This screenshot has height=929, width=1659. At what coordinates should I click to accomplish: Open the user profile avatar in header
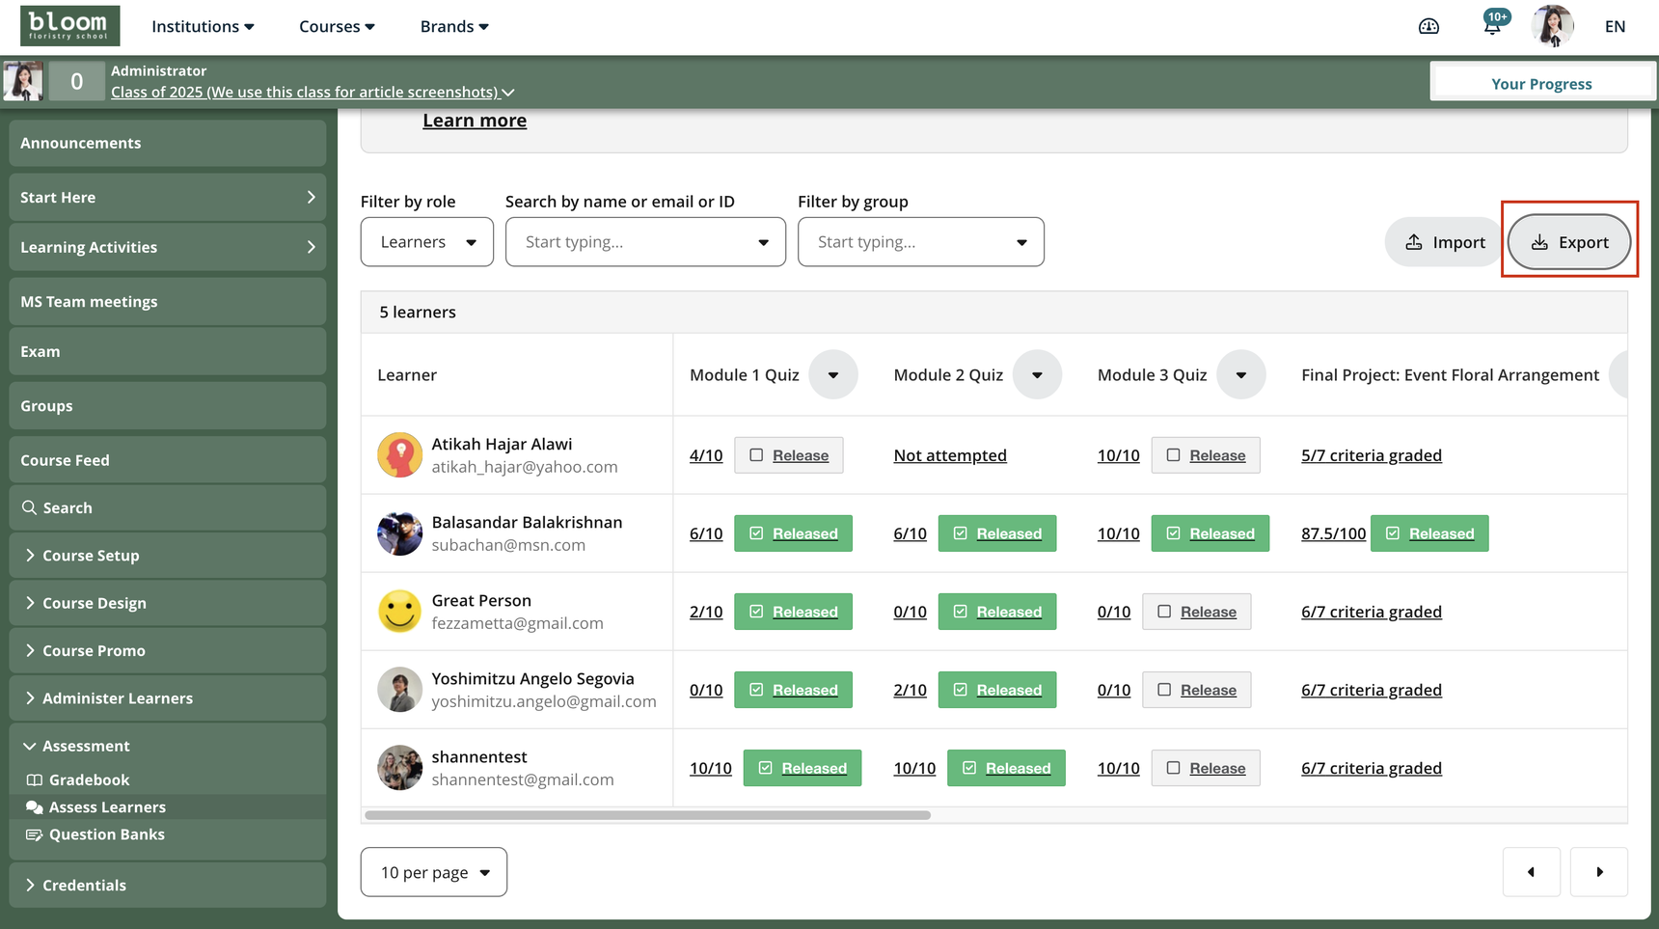click(1552, 26)
